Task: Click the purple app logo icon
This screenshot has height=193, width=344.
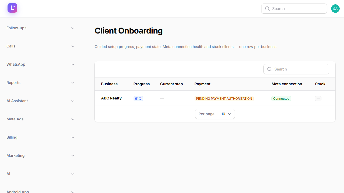Action: (12, 8)
